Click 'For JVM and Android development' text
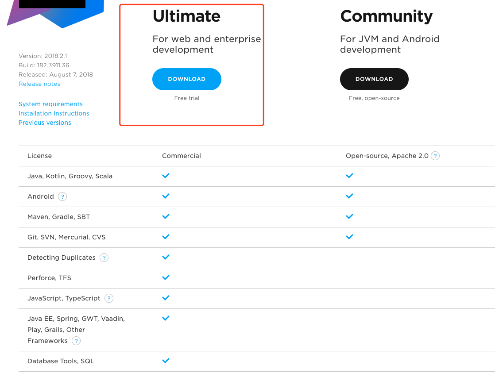The image size is (495, 381). click(390, 44)
